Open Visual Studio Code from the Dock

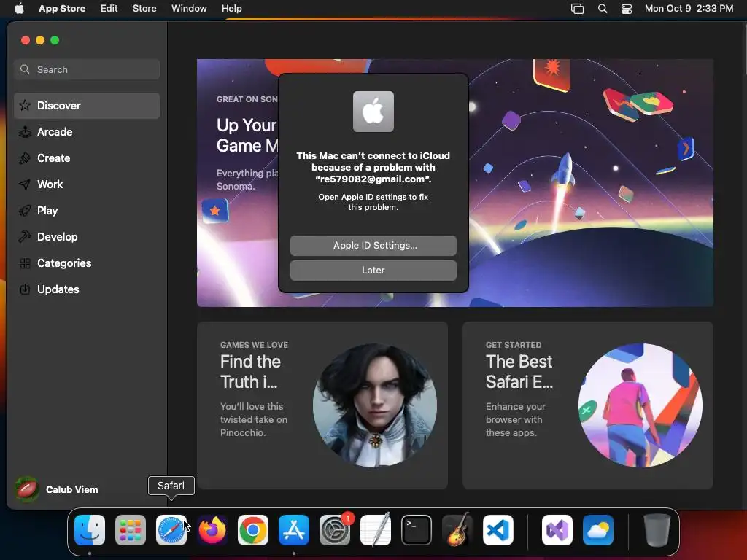[x=498, y=530]
